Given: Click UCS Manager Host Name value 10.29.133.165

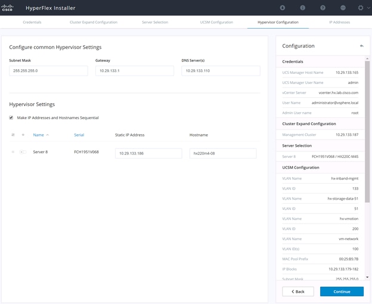Looking at the screenshot, I should pos(347,73).
